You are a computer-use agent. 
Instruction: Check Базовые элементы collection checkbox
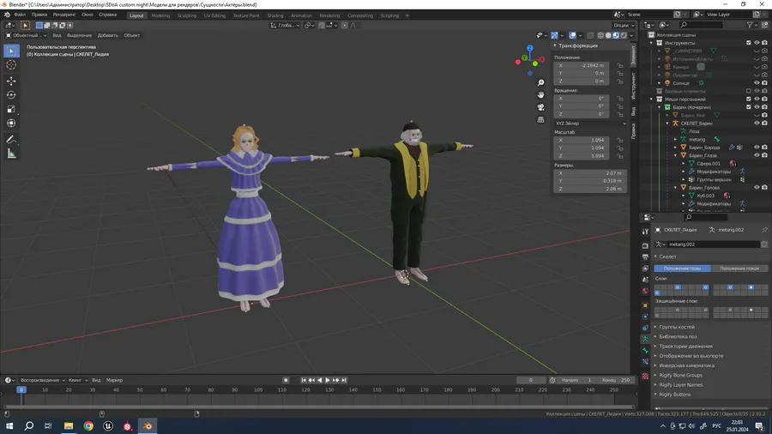749,91
